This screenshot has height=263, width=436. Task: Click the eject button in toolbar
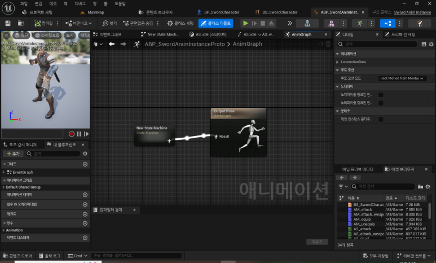pos(271,23)
